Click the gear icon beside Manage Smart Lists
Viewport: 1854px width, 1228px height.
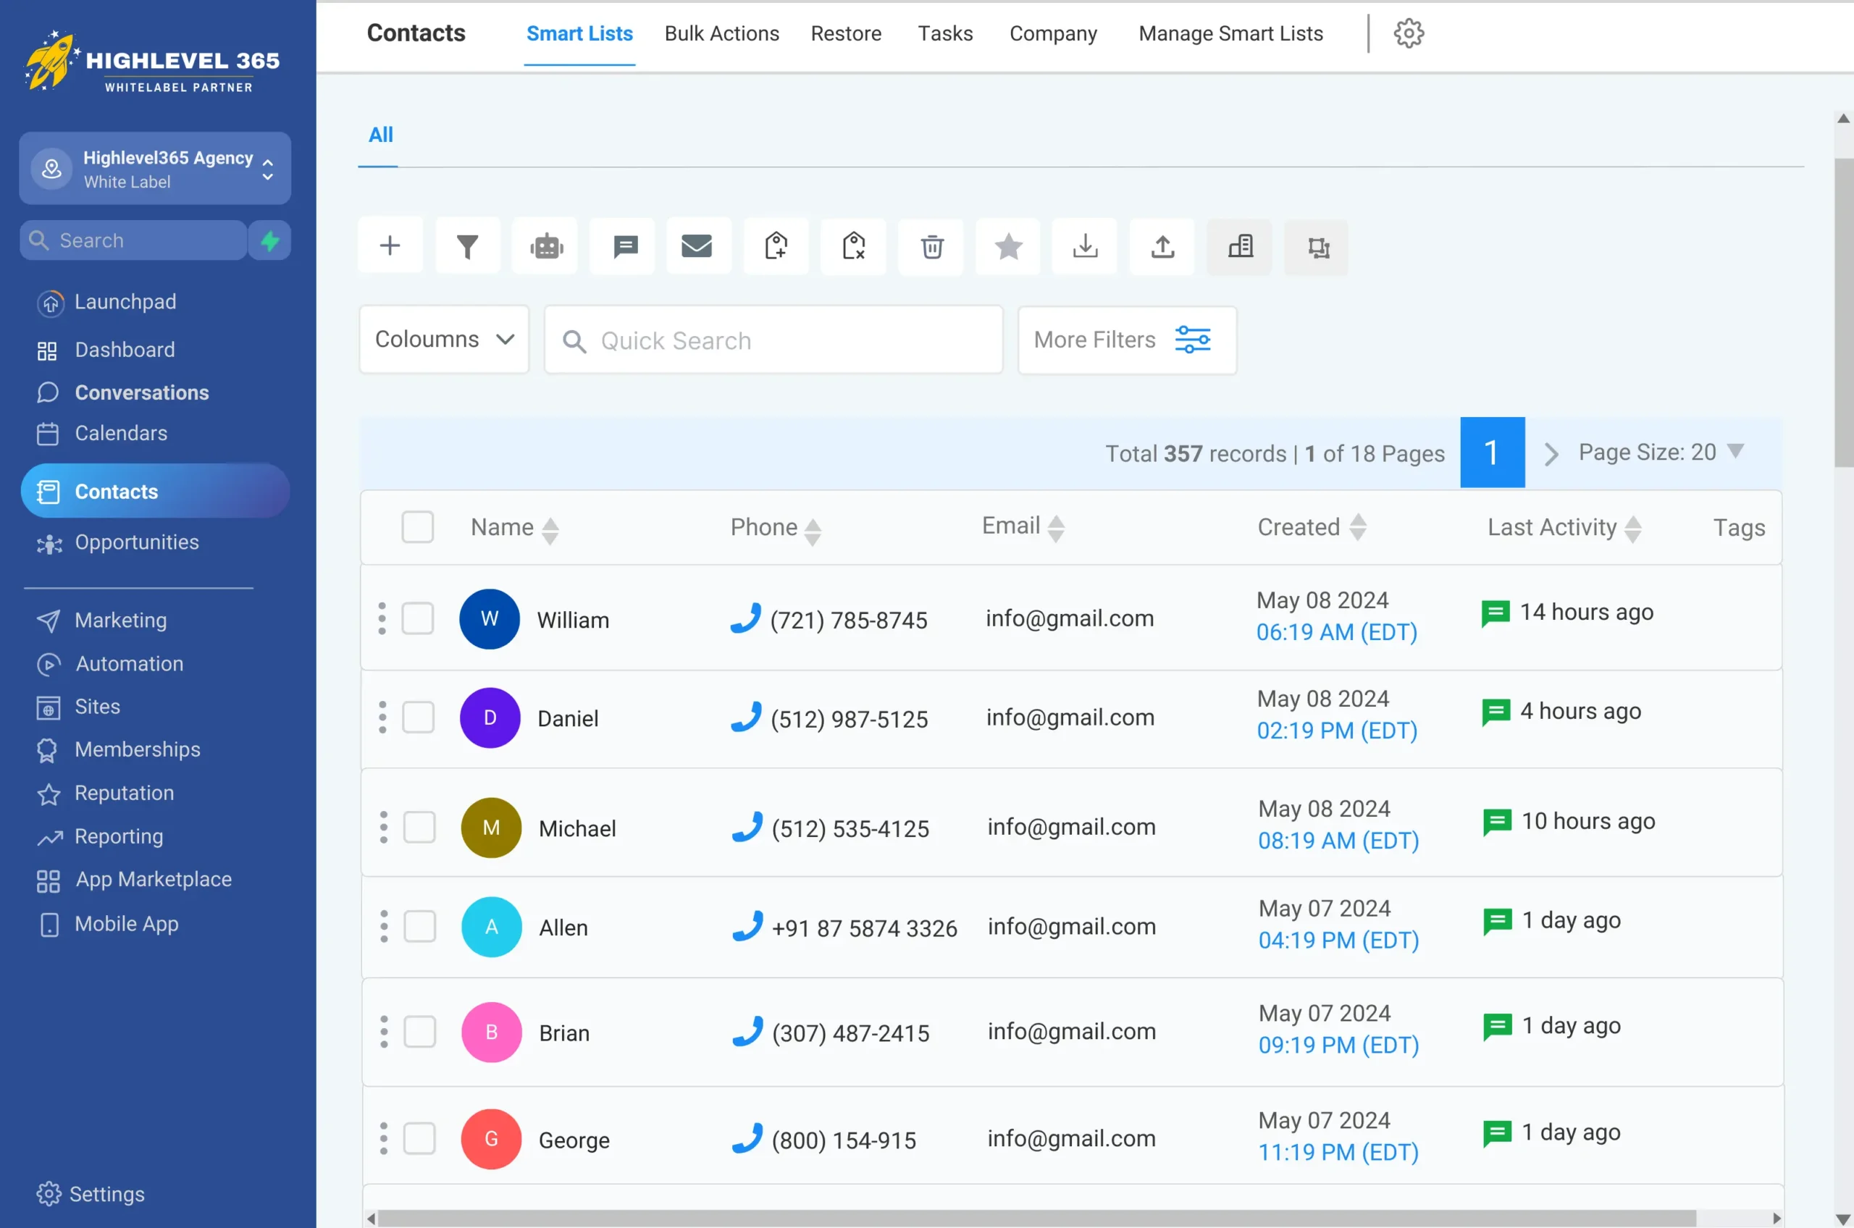click(1409, 34)
